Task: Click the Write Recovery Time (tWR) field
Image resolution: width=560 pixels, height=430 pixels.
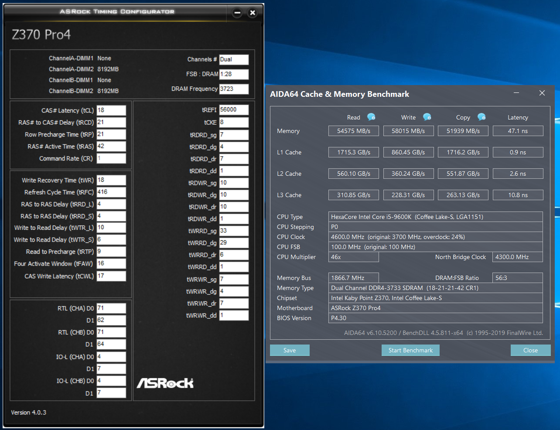Action: point(111,180)
